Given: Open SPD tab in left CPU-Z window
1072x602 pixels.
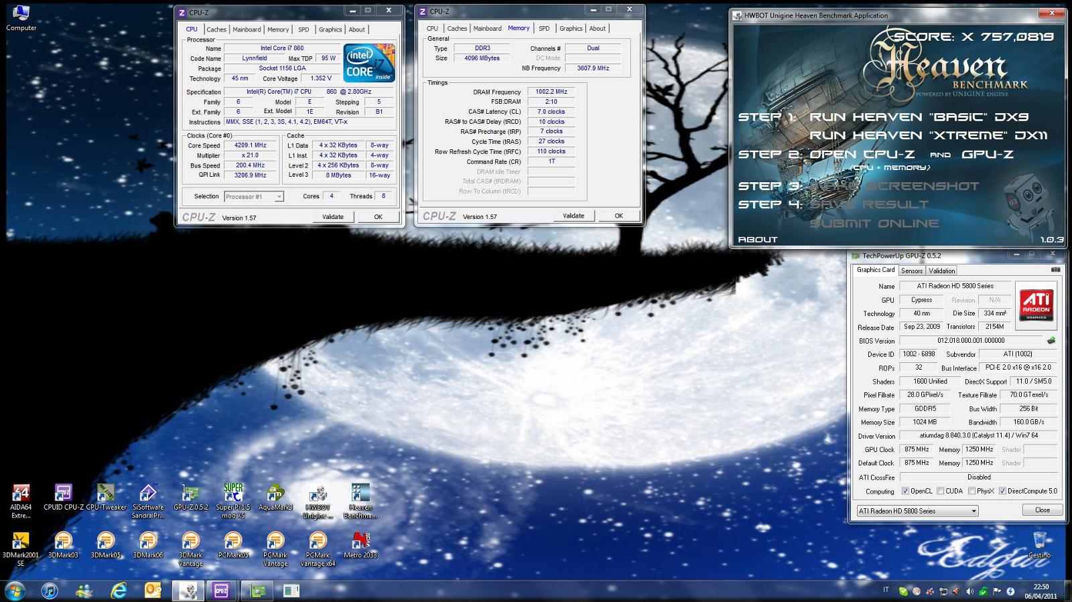Looking at the screenshot, I should [304, 29].
